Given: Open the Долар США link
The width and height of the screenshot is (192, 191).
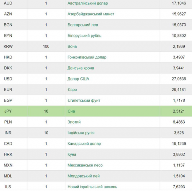Looking at the screenshot, I should 78,79.
